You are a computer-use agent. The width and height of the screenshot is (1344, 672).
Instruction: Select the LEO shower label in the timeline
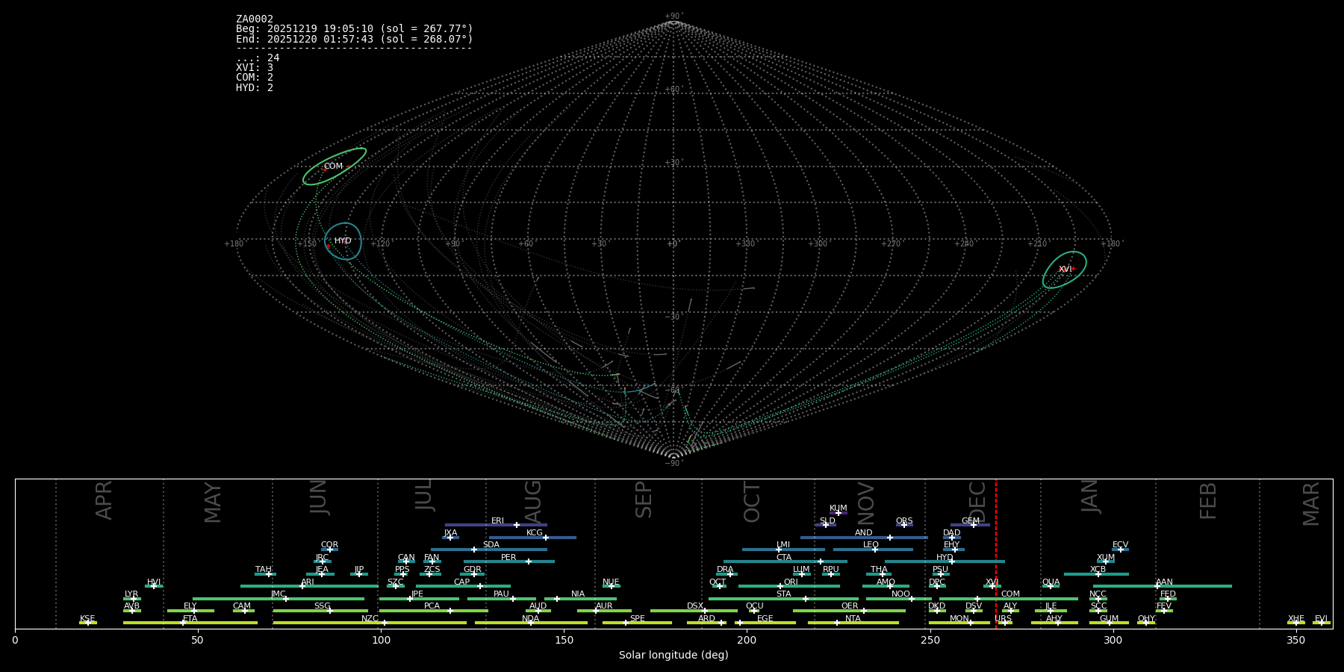coord(871,545)
